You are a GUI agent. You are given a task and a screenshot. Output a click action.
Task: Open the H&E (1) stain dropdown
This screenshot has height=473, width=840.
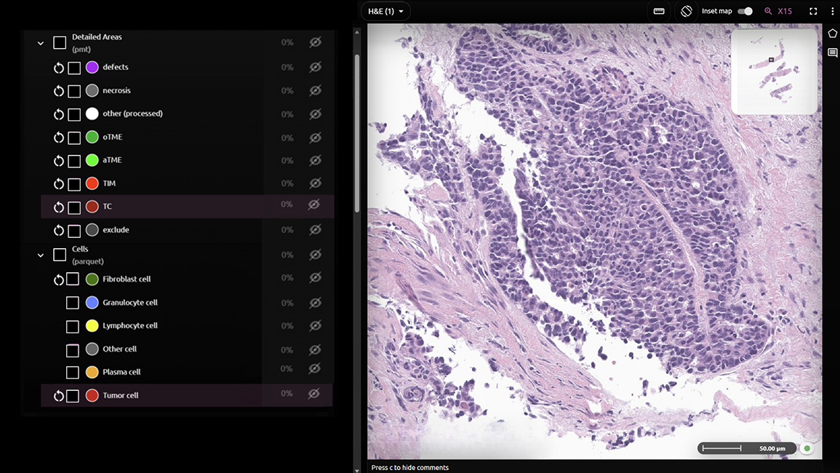(385, 11)
